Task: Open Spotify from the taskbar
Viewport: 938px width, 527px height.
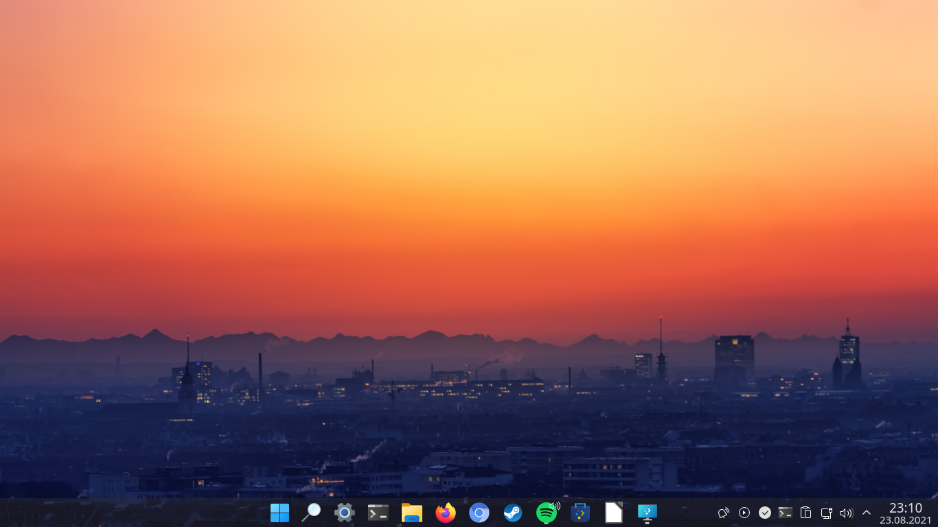Action: coord(547,513)
